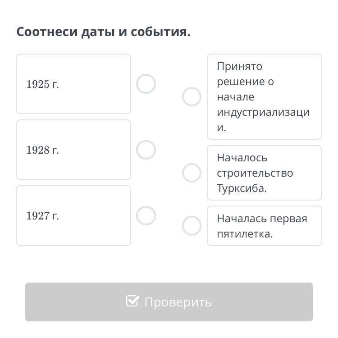Click the heading 'Соотнеси даты и события.'
This screenshot has width=338, height=338.
(103, 32)
